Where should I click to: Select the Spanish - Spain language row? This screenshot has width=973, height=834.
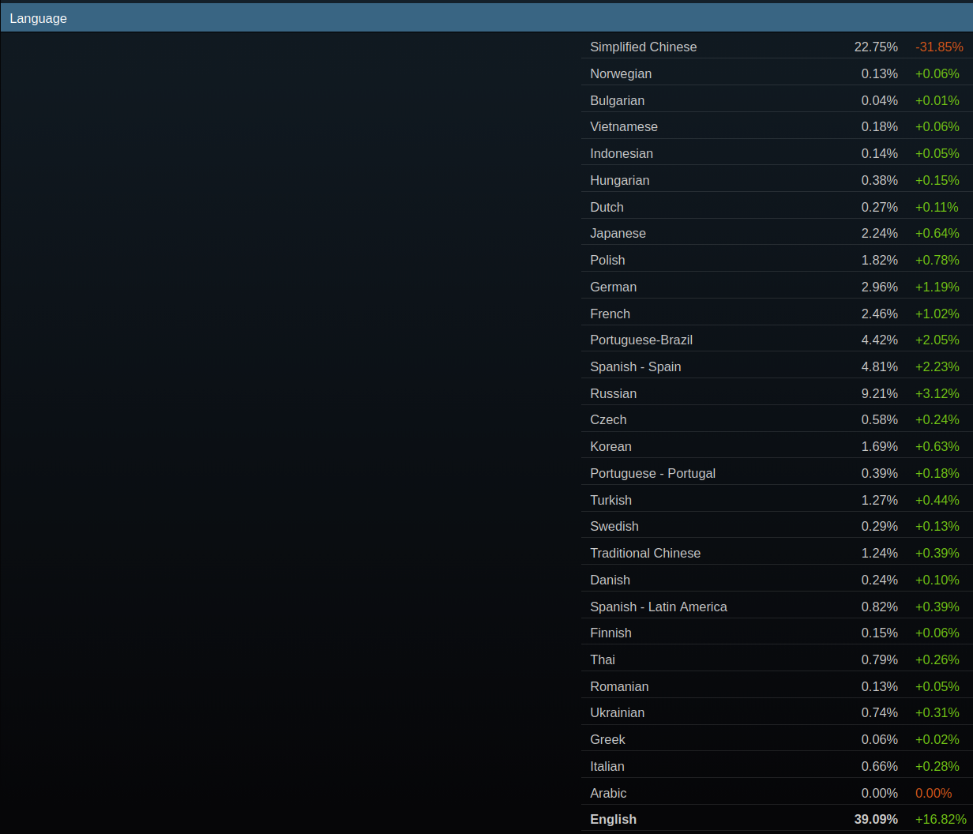[x=777, y=366]
